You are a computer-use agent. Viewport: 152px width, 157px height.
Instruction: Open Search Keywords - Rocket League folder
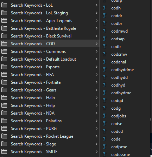click(x=50, y=136)
